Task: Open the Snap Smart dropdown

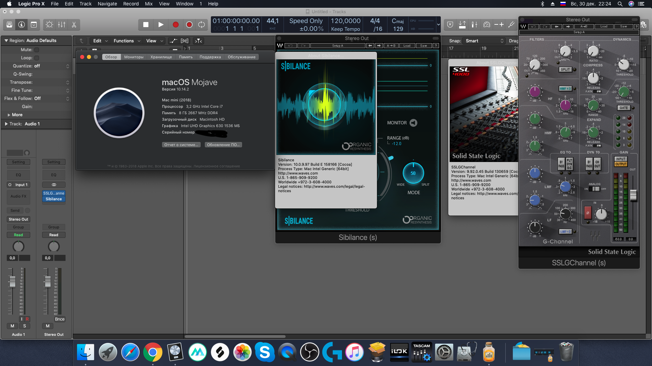Action: pos(484,41)
